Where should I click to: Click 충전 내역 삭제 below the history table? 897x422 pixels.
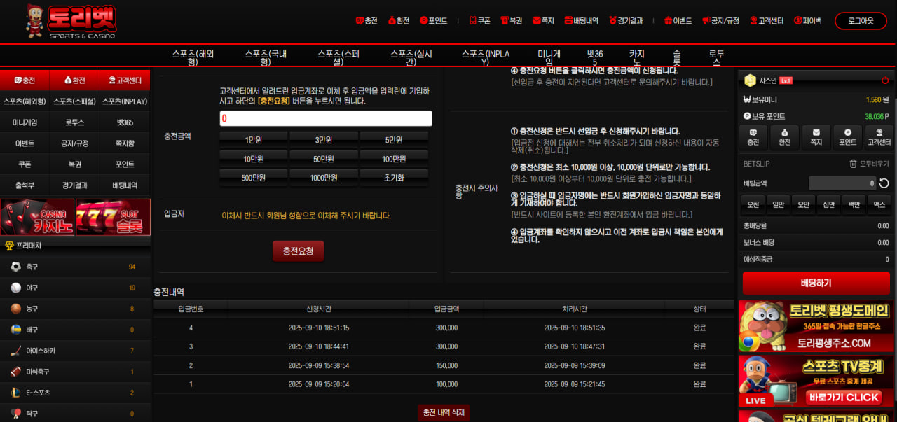click(444, 412)
